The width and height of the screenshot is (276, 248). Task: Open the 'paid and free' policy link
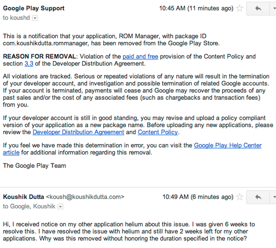140,56
